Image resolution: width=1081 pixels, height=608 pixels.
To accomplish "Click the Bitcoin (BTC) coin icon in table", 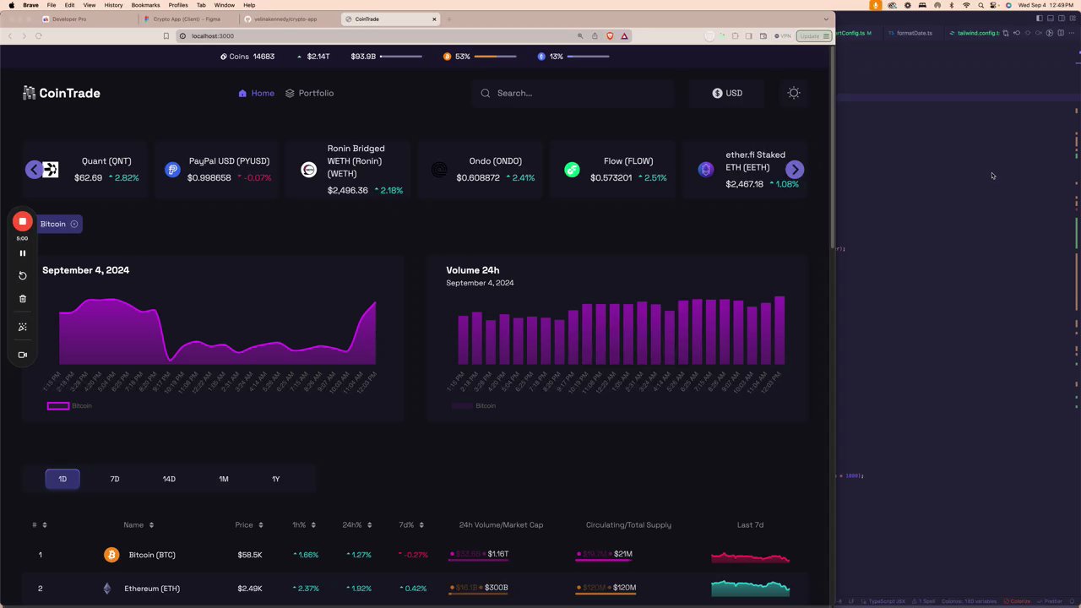I will [x=111, y=555].
